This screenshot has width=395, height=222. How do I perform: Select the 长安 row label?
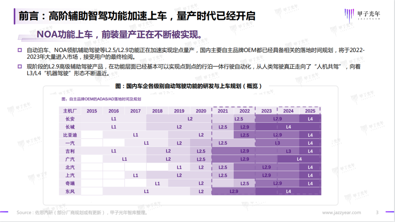click(70, 119)
